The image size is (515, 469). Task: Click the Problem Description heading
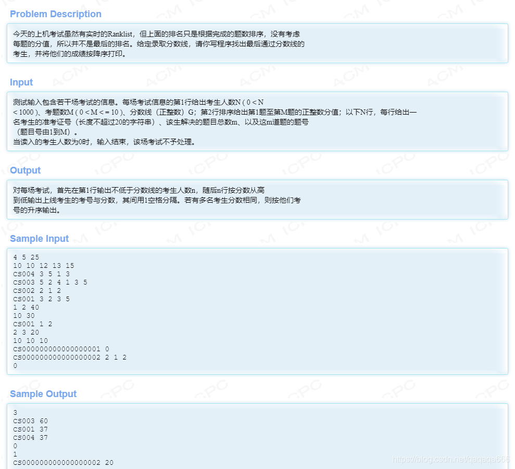click(x=56, y=14)
